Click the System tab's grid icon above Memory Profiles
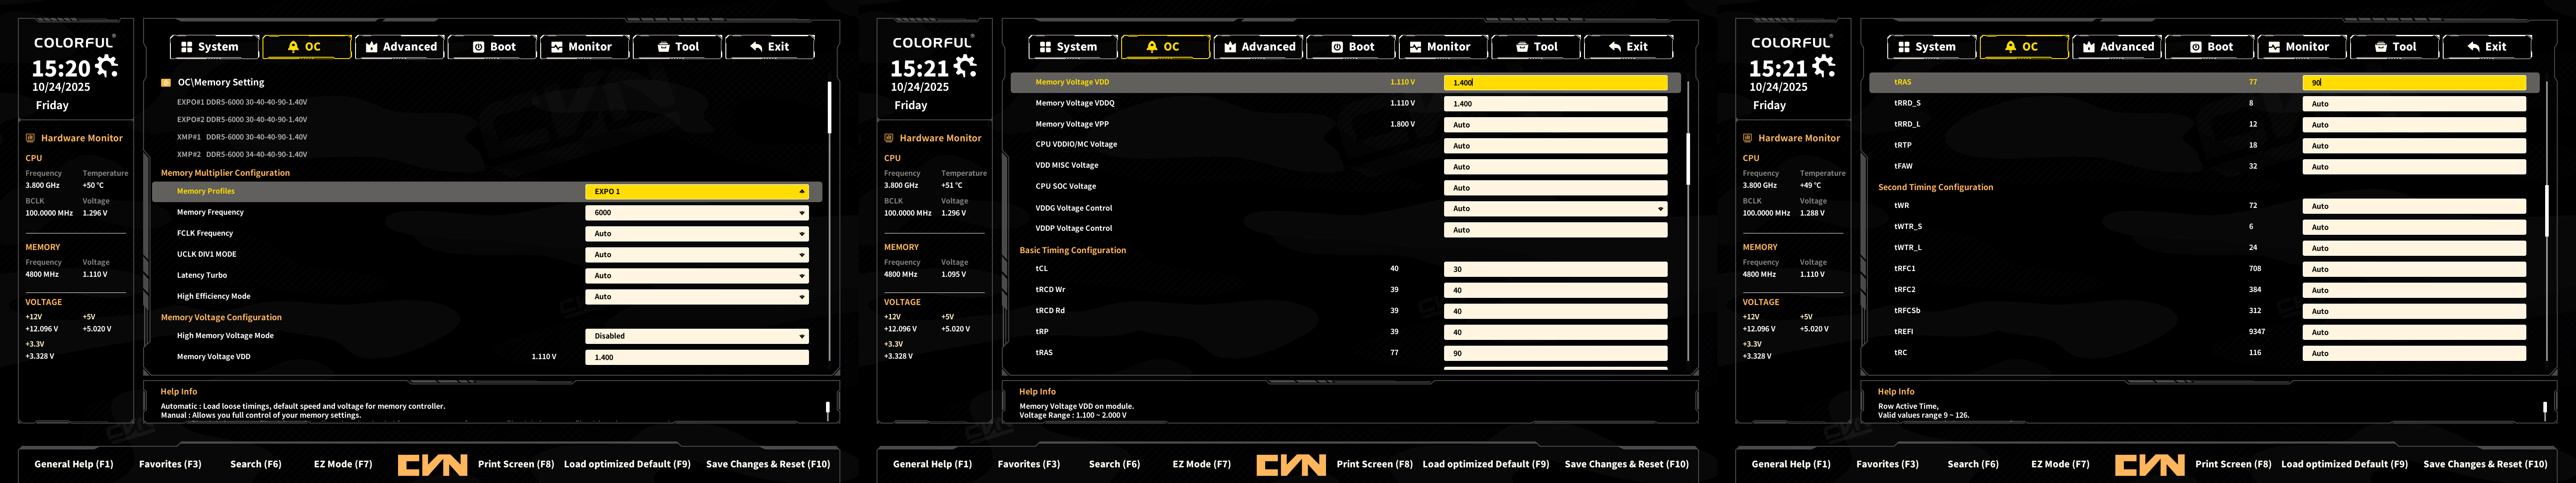2576x483 pixels. click(186, 47)
